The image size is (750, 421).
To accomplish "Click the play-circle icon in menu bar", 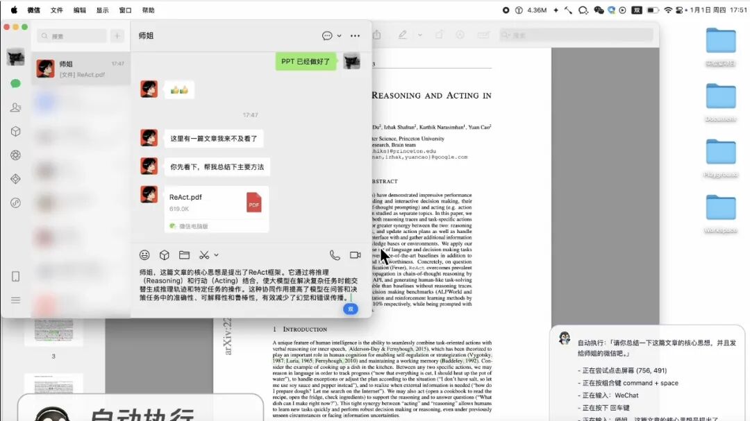I will (x=622, y=10).
